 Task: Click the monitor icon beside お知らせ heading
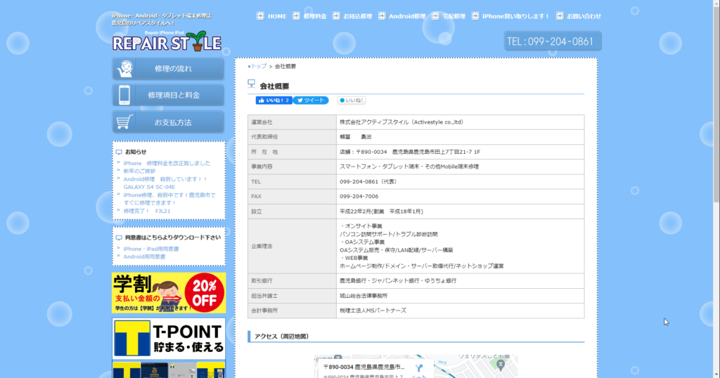pos(119,152)
